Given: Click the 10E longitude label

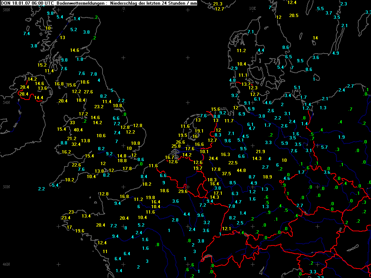Looking at the screenshot, I should pyautogui.click(x=253, y=8).
